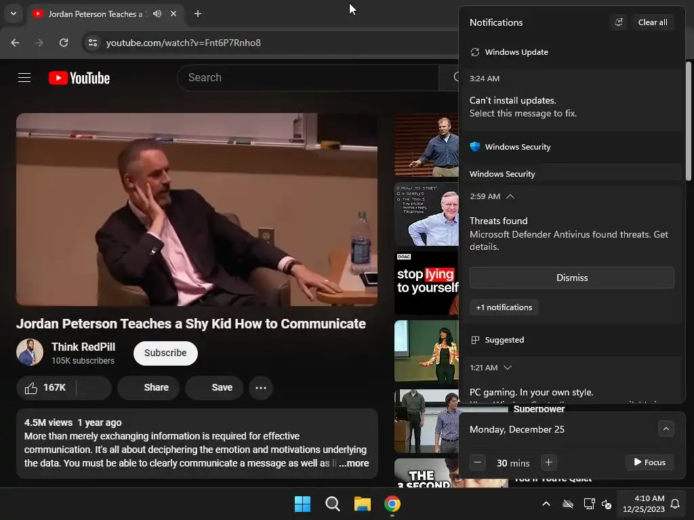This screenshot has width=694, height=520.
Task: Open the 'stop lying to yourself' video thumbnail
Action: [426, 283]
